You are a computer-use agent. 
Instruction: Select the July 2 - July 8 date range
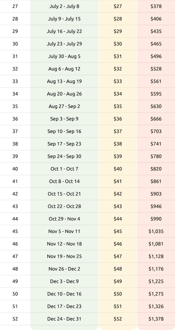(x=64, y=6)
